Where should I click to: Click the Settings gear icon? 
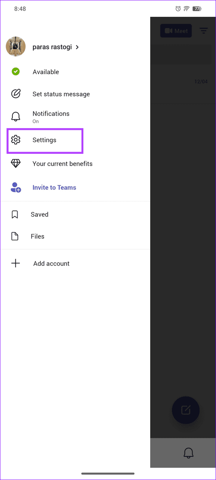15,140
